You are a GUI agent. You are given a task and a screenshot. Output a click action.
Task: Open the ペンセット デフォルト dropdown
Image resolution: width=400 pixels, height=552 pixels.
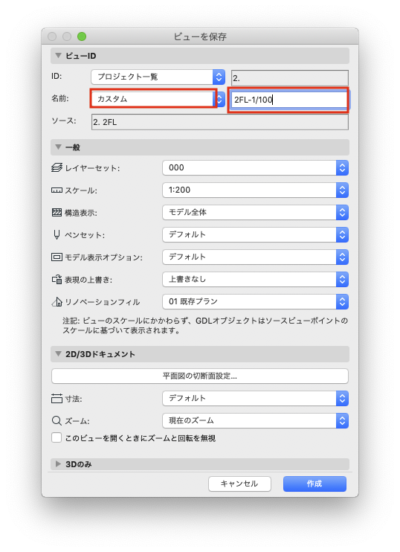pos(256,235)
